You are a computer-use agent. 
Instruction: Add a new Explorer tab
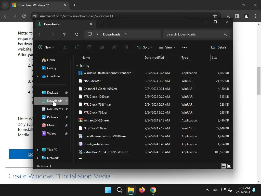[x=102, y=24]
